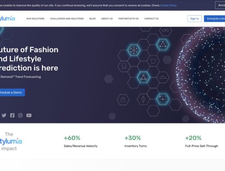Open the Twitter social icon
Image resolution: width=225 pixels, height=171 pixels.
4,115
